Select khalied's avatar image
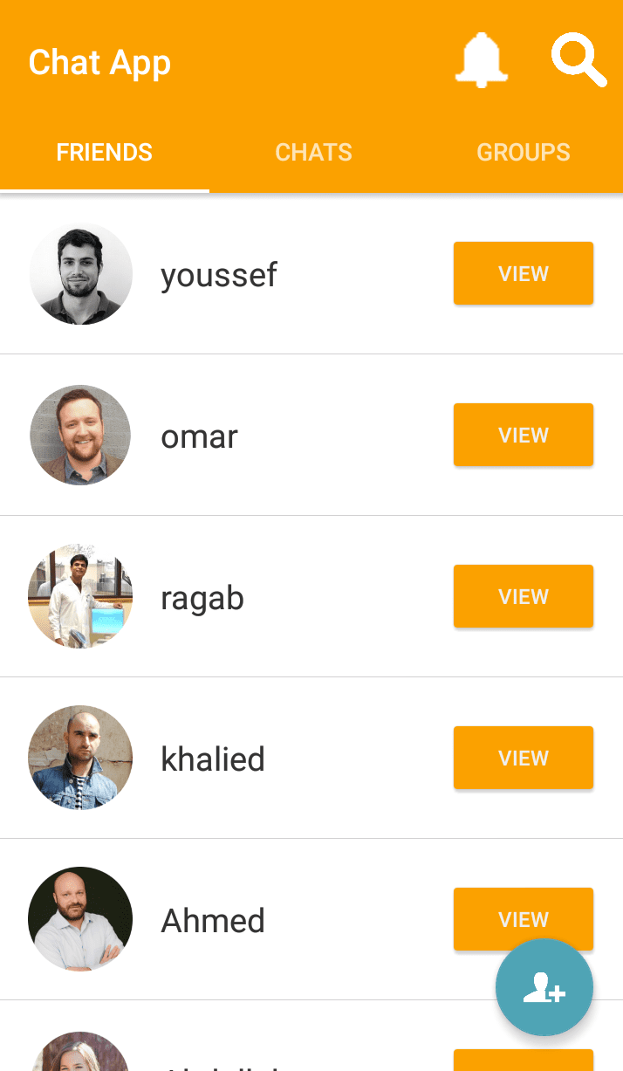This screenshot has height=1071, width=623. (80, 758)
